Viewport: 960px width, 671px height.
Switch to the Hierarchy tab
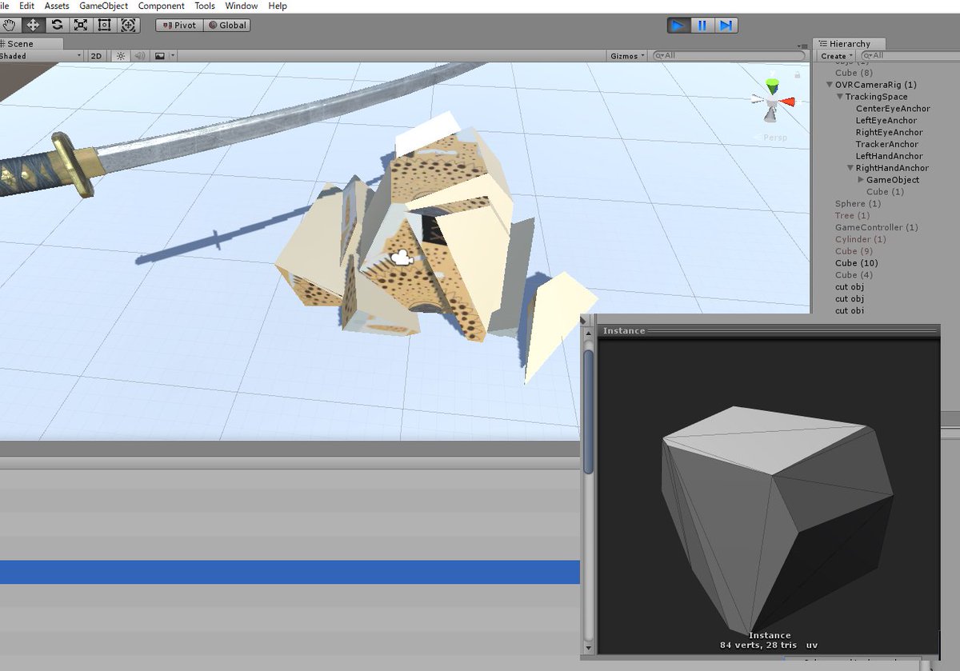coord(846,43)
